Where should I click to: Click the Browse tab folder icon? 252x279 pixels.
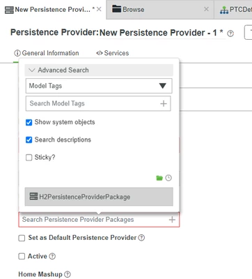[117, 9]
